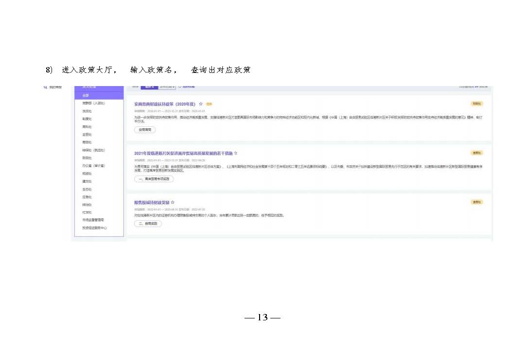
Task: Click the yellow tag on third policy card
Action: coord(476,202)
